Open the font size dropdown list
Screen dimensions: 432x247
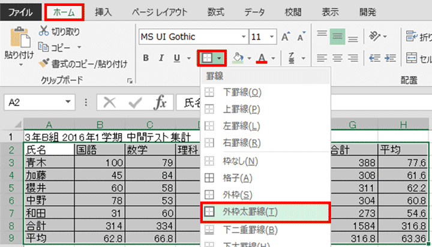[x=272, y=37]
